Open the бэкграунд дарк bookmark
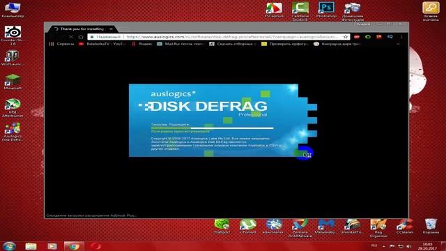The image size is (446, 251). point(337,44)
